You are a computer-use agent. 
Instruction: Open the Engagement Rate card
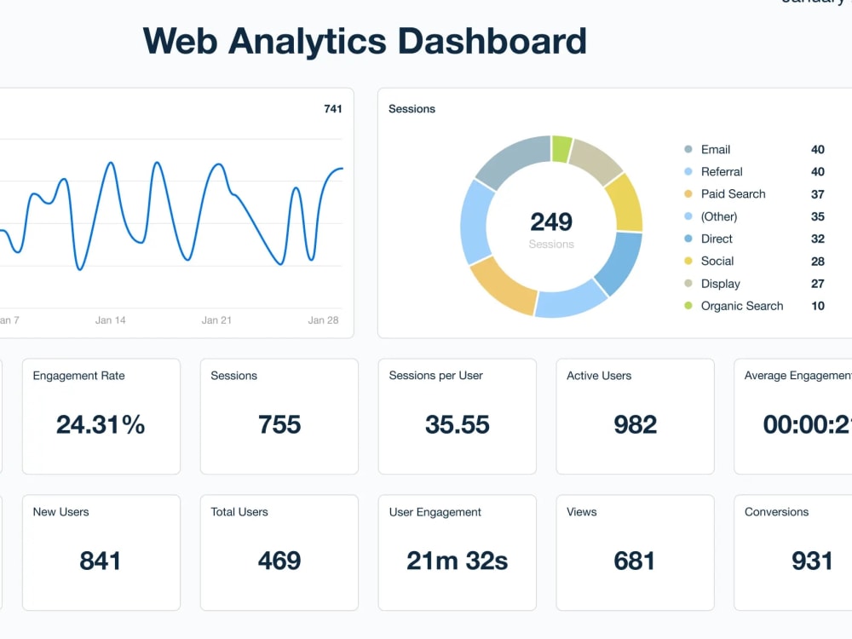coord(101,416)
